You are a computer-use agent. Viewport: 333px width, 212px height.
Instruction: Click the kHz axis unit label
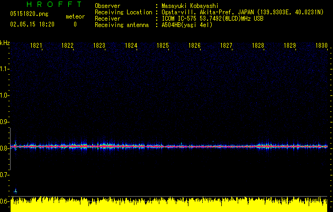coord(5,43)
